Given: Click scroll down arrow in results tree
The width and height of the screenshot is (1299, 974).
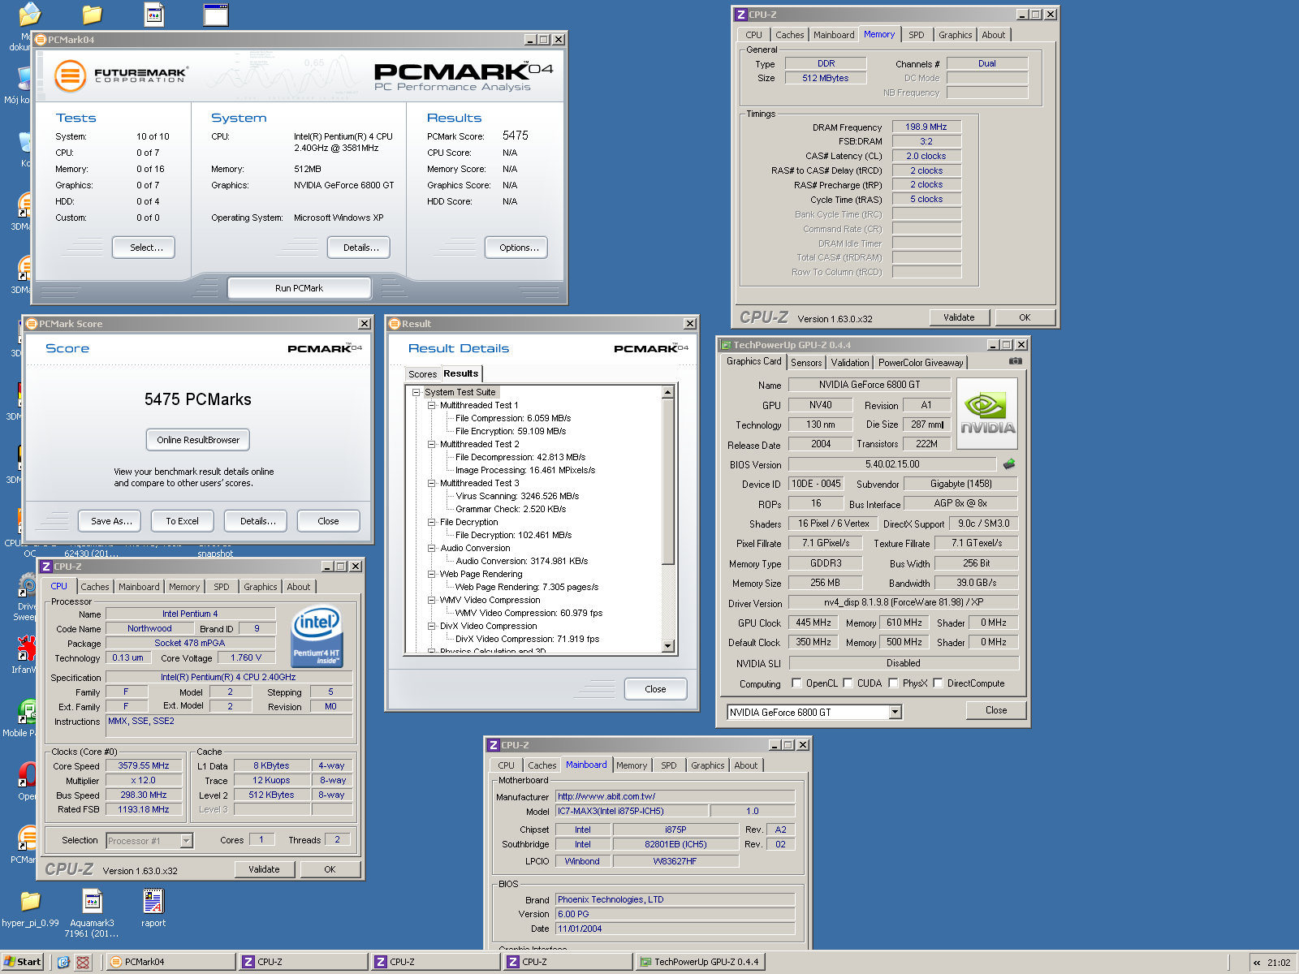Looking at the screenshot, I should (x=668, y=646).
